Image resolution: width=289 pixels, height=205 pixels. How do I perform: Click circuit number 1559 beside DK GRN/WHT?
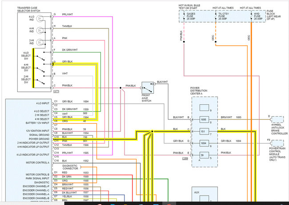(x=86, y=109)
